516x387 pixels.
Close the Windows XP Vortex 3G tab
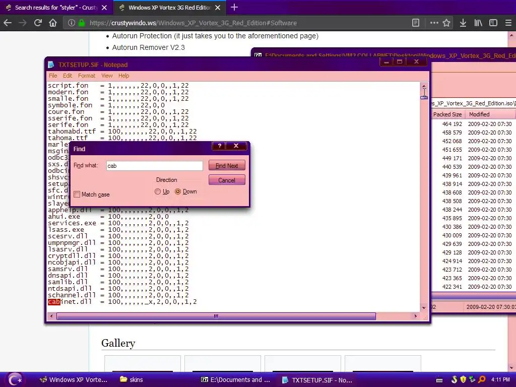click(x=218, y=8)
